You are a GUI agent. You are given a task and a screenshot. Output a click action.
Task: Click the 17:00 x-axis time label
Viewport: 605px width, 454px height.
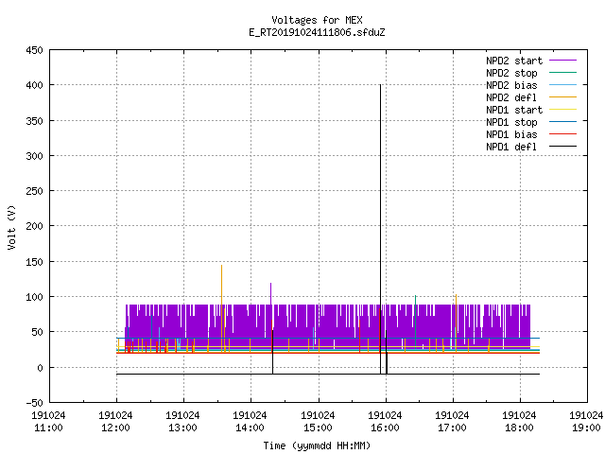pos(452,428)
